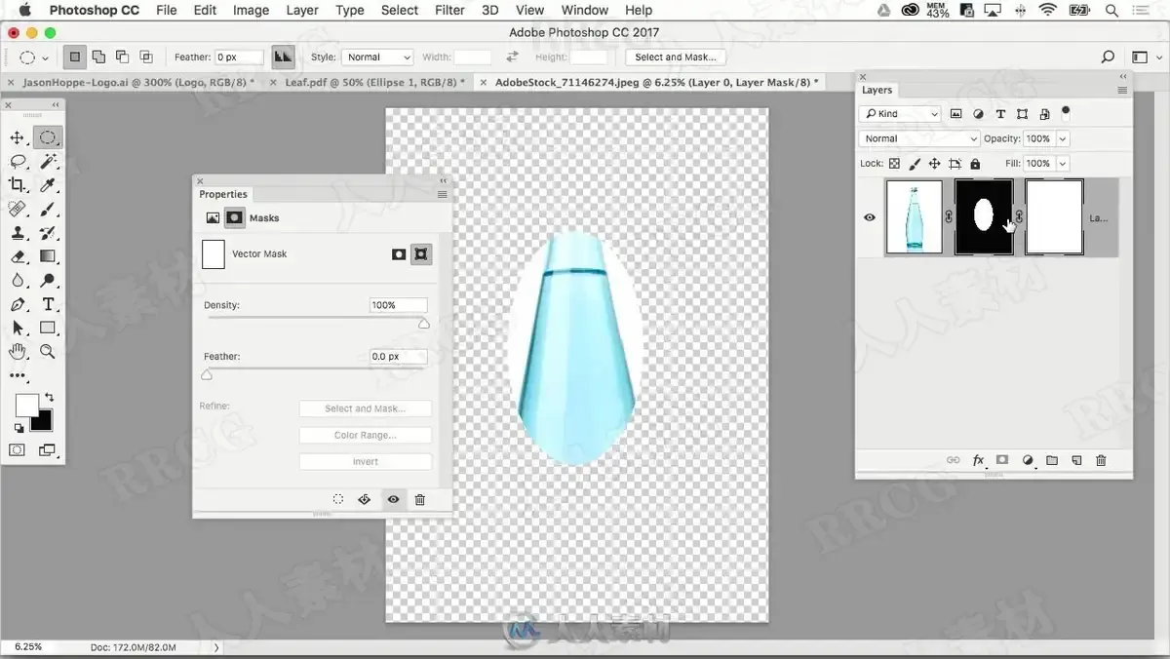Open the Kind filter dropdown in Layers

[900, 114]
